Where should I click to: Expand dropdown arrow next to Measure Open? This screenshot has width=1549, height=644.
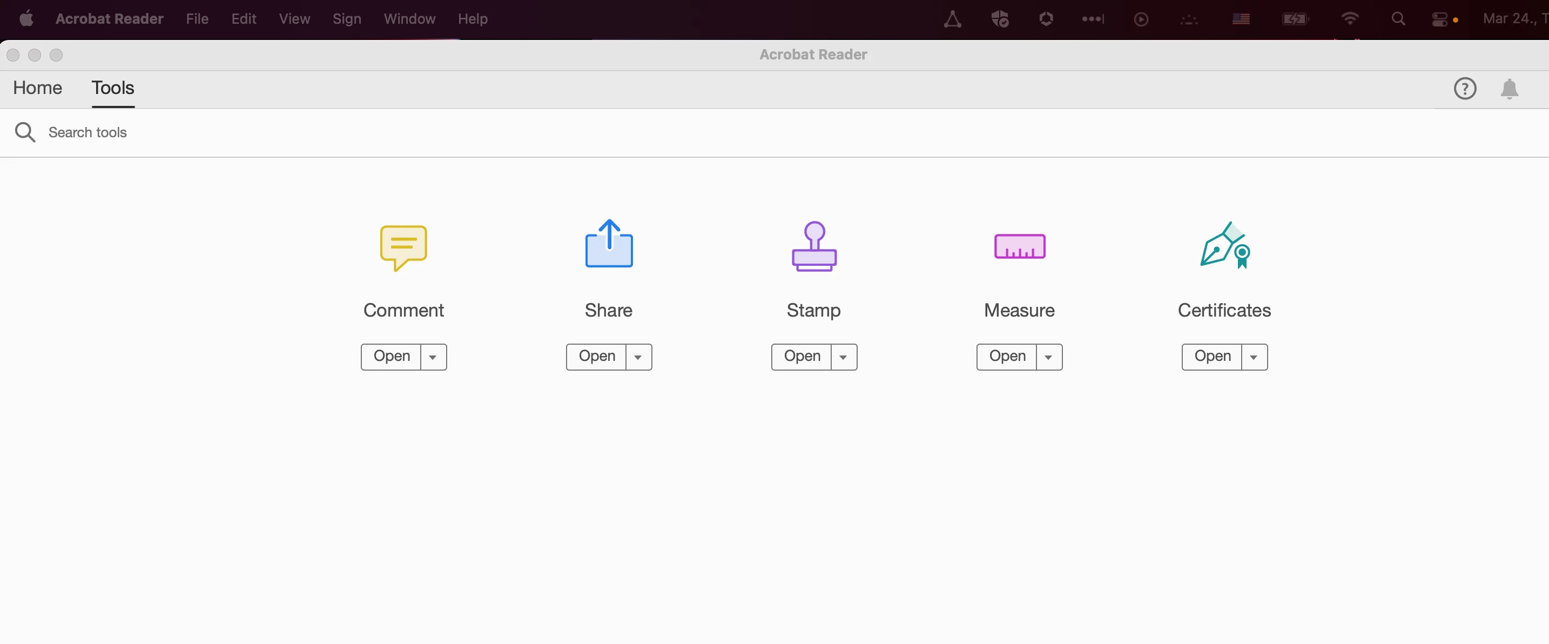click(x=1048, y=357)
